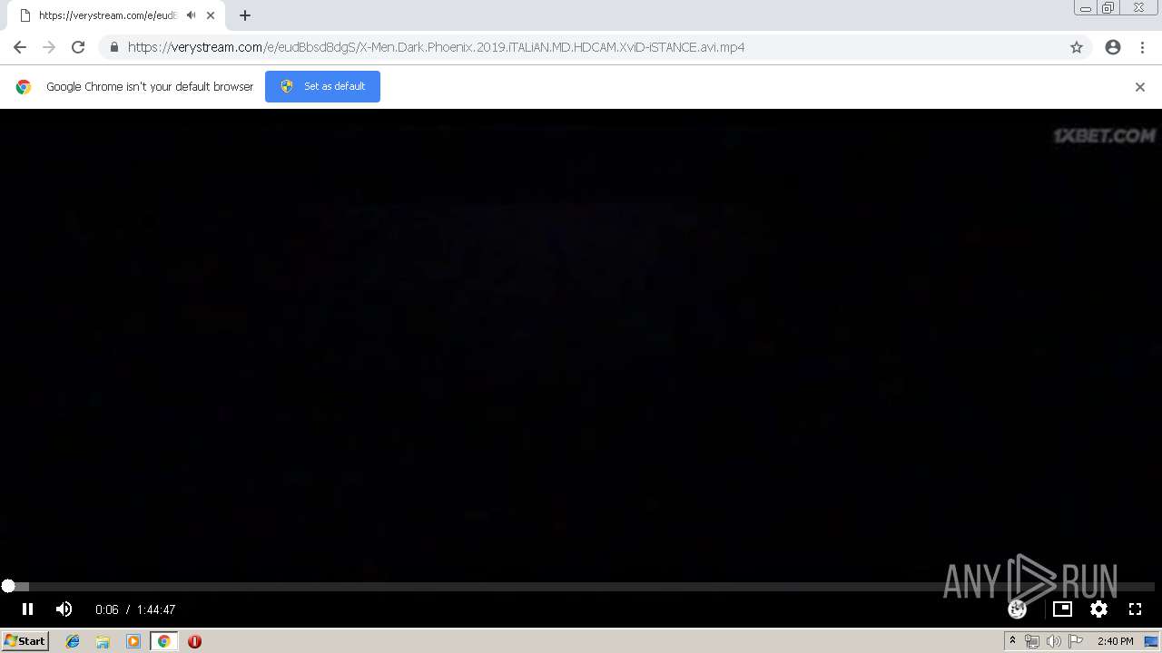The height and width of the screenshot is (653, 1162).
Task: Click the 0:06 / 1:44:47 time display
Action: [135, 609]
